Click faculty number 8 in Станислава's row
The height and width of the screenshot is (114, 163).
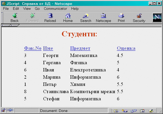tap(25, 92)
